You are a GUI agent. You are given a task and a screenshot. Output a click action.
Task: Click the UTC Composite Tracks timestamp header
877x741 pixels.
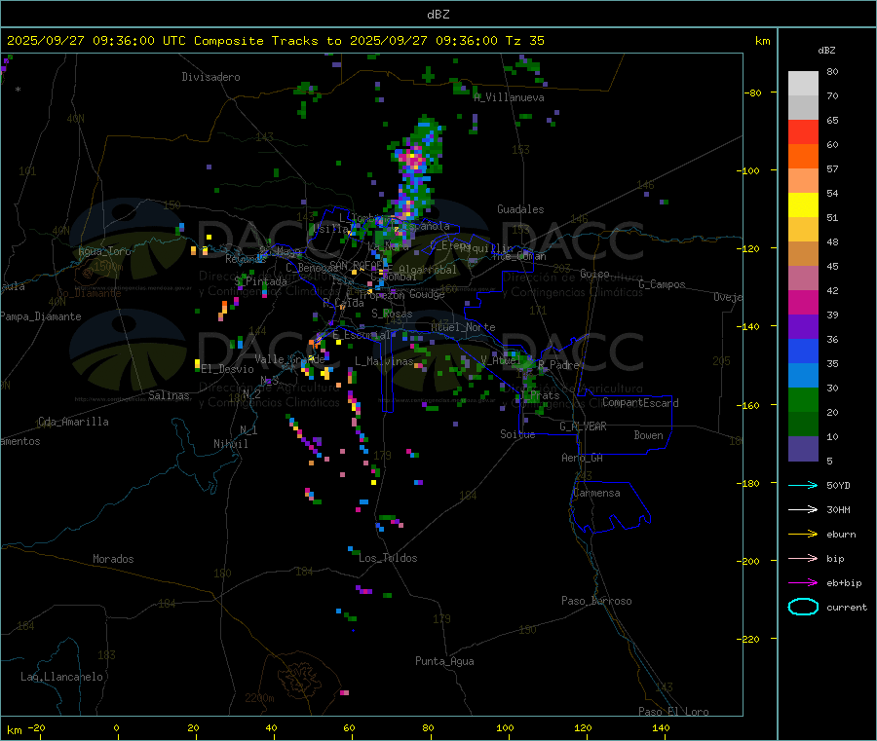click(x=275, y=41)
